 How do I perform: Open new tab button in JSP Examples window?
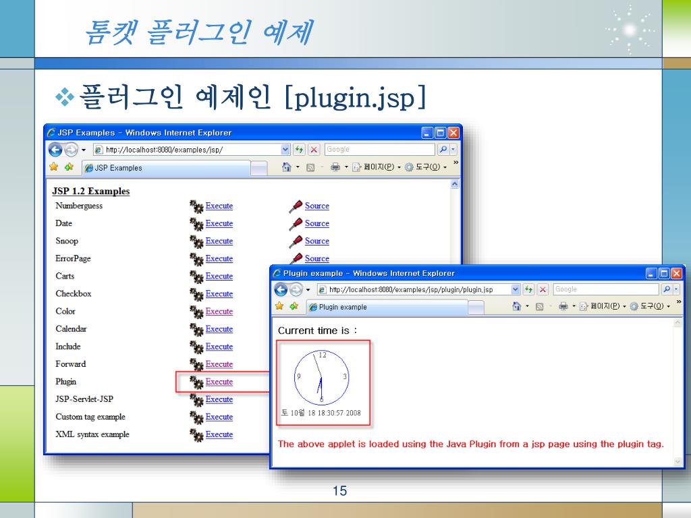[x=259, y=168]
